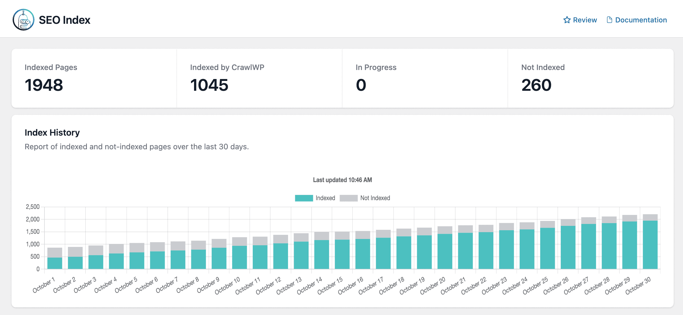Image resolution: width=683 pixels, height=315 pixels.
Task: Click the SEO Index title text
Action: click(64, 20)
